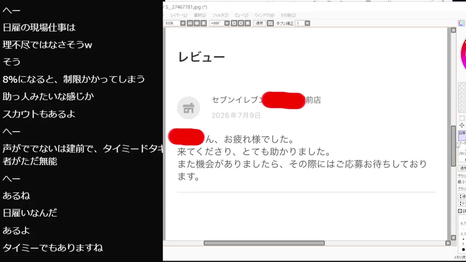This screenshot has width=466, height=262.
Task: Click review text 来てくださり、とても助かりました。
Action: tap(254, 151)
